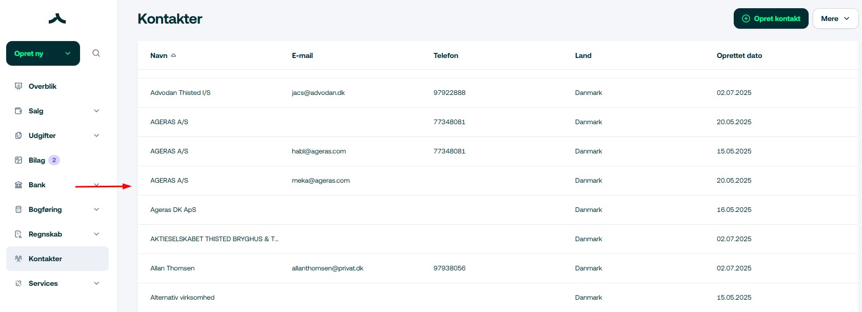Click the Bank building icon
862x312 pixels.
(18, 185)
